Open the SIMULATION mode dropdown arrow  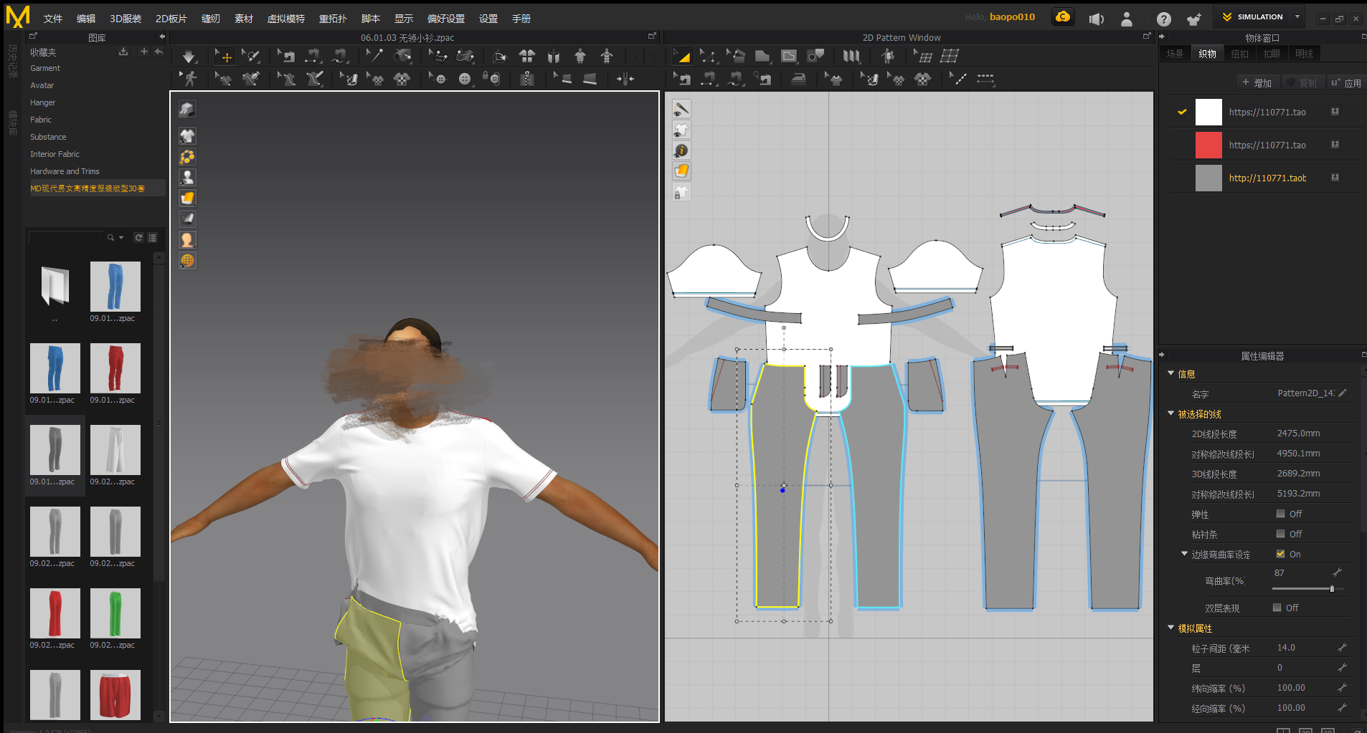1297,16
